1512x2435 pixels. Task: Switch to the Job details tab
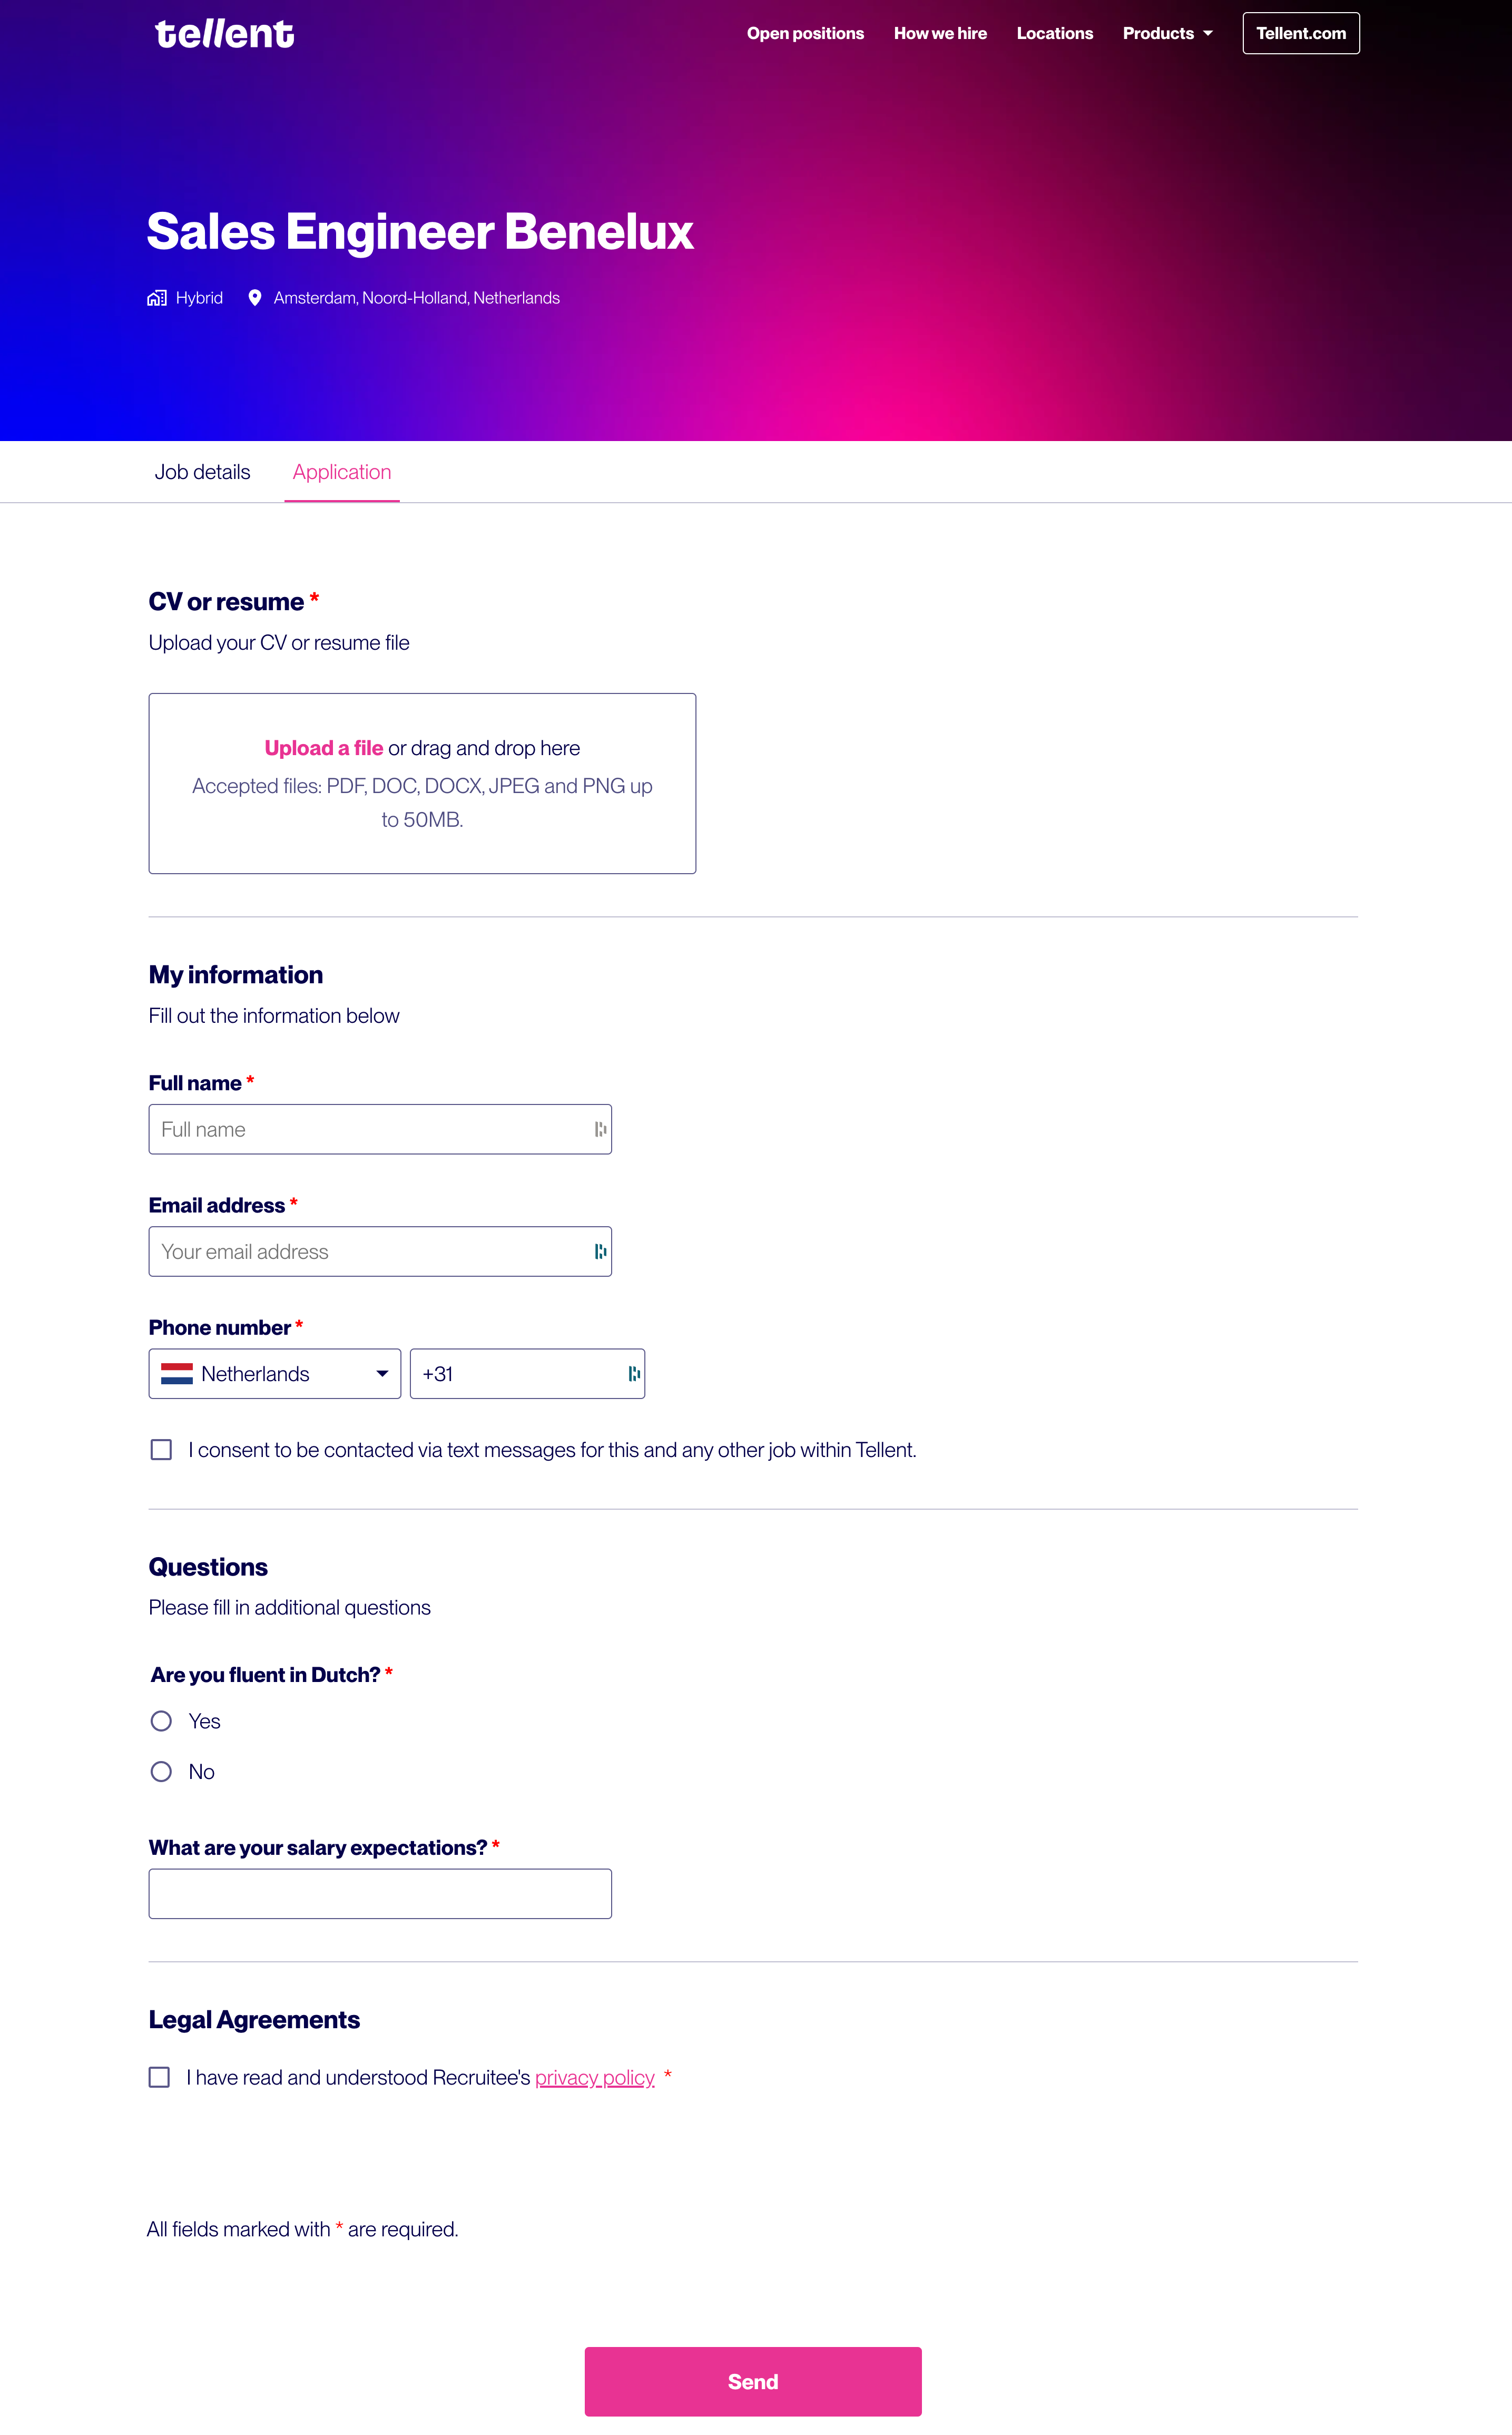[202, 472]
